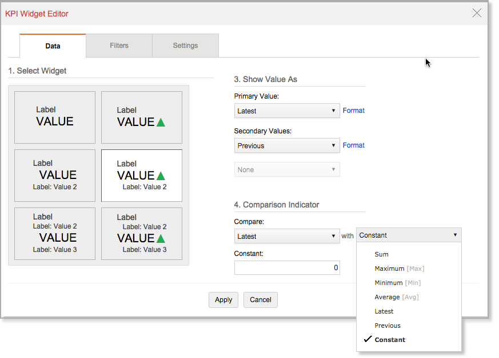The image size is (499, 358).
Task: Click the Constant value input field
Action: [287, 267]
